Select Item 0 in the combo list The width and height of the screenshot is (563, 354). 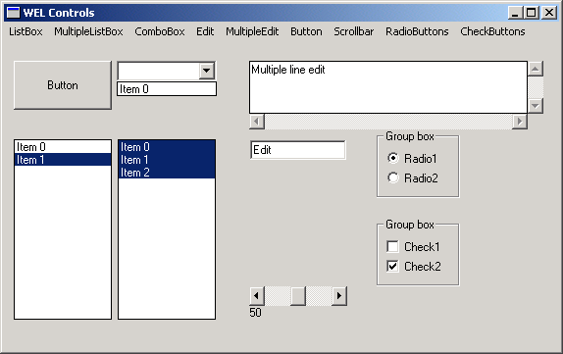click(x=167, y=89)
